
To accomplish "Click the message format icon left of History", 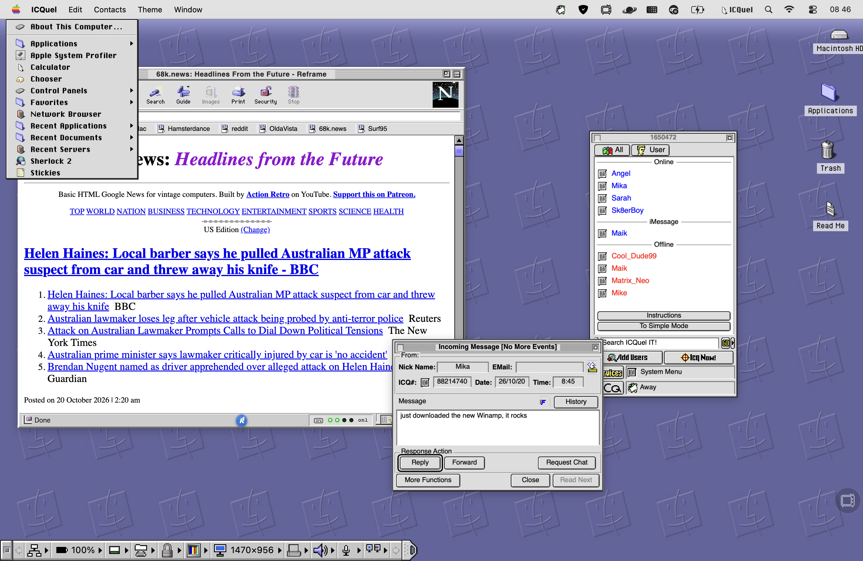I will click(542, 402).
